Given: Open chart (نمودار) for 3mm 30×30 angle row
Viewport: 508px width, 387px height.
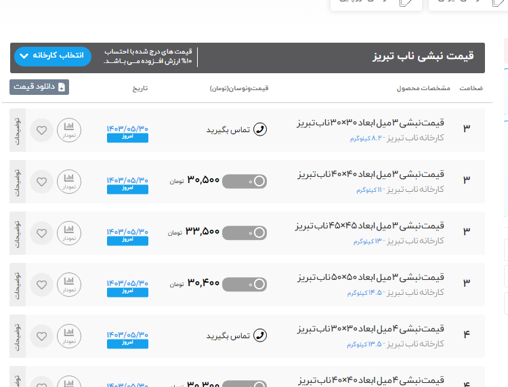Looking at the screenshot, I should pyautogui.click(x=69, y=129).
